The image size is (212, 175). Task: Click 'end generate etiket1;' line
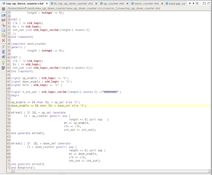pyautogui.click(x=28, y=133)
